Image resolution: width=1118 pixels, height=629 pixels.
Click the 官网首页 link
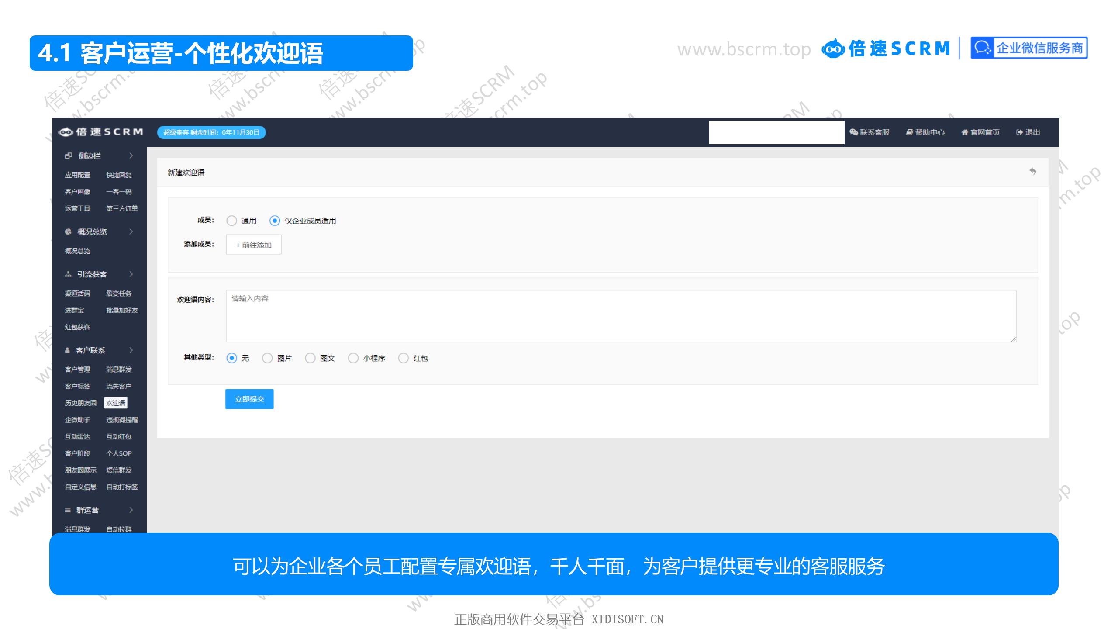tap(980, 132)
